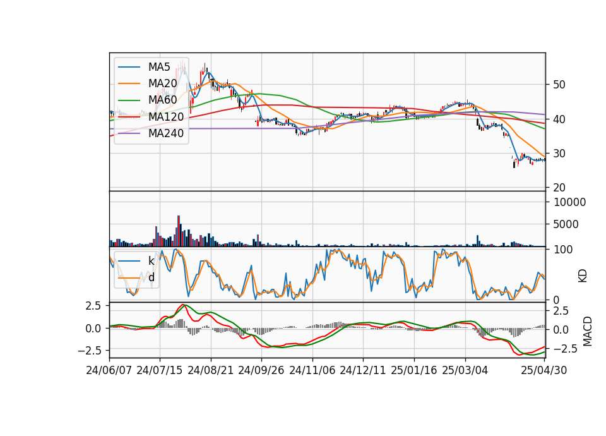Click the 24/11/06 date axis label
Screen dimensions: 606x436
(x=312, y=370)
